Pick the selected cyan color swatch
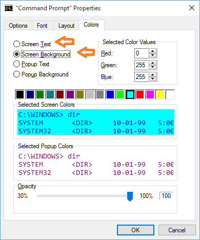 (x=130, y=94)
